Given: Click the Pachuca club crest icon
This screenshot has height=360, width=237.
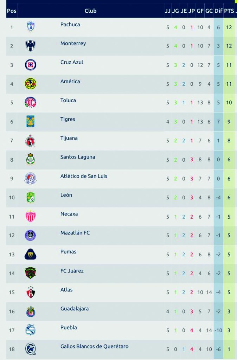Looking at the screenshot, I should (31, 27).
